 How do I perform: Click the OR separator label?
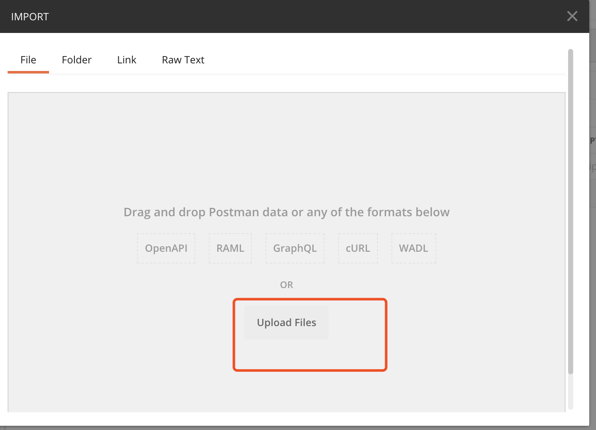[287, 285]
